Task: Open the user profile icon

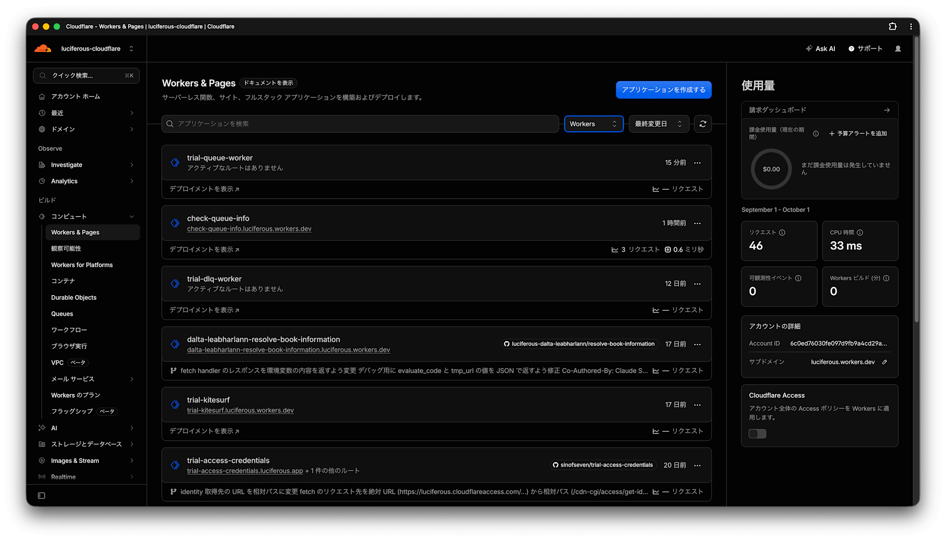Action: pos(898,49)
